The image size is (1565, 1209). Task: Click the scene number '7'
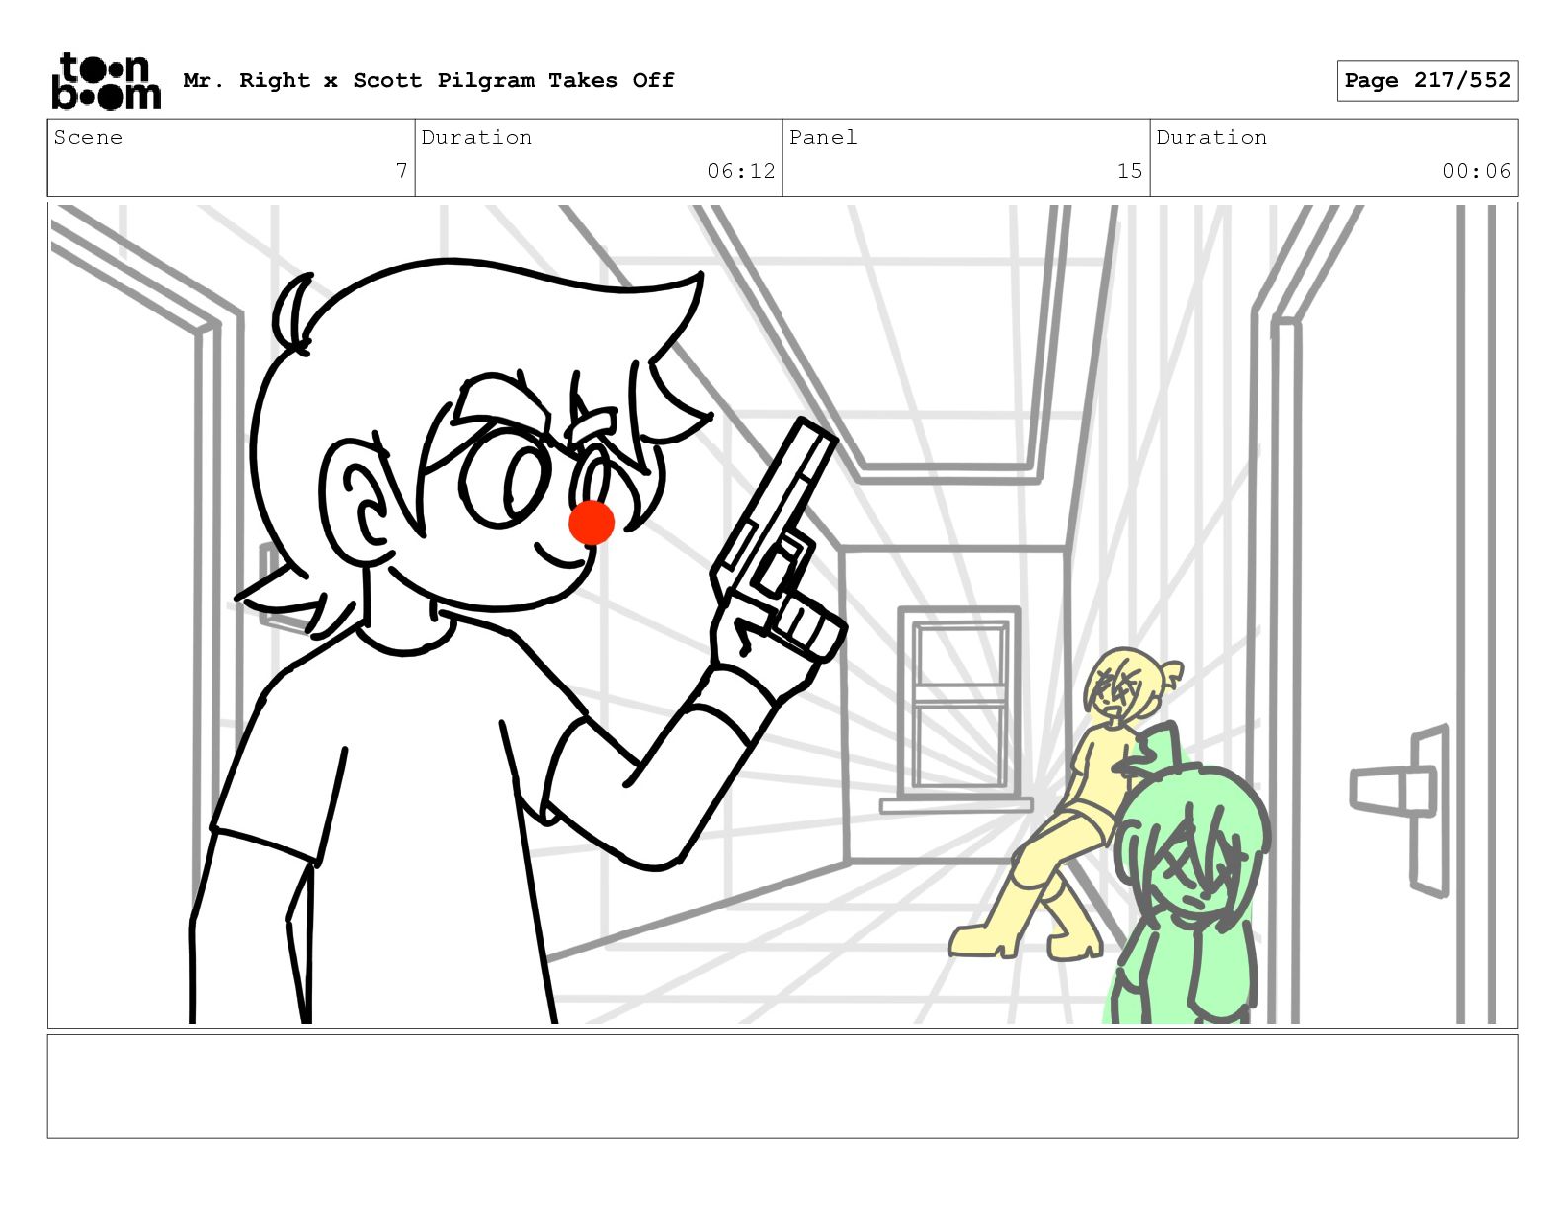[x=401, y=171]
